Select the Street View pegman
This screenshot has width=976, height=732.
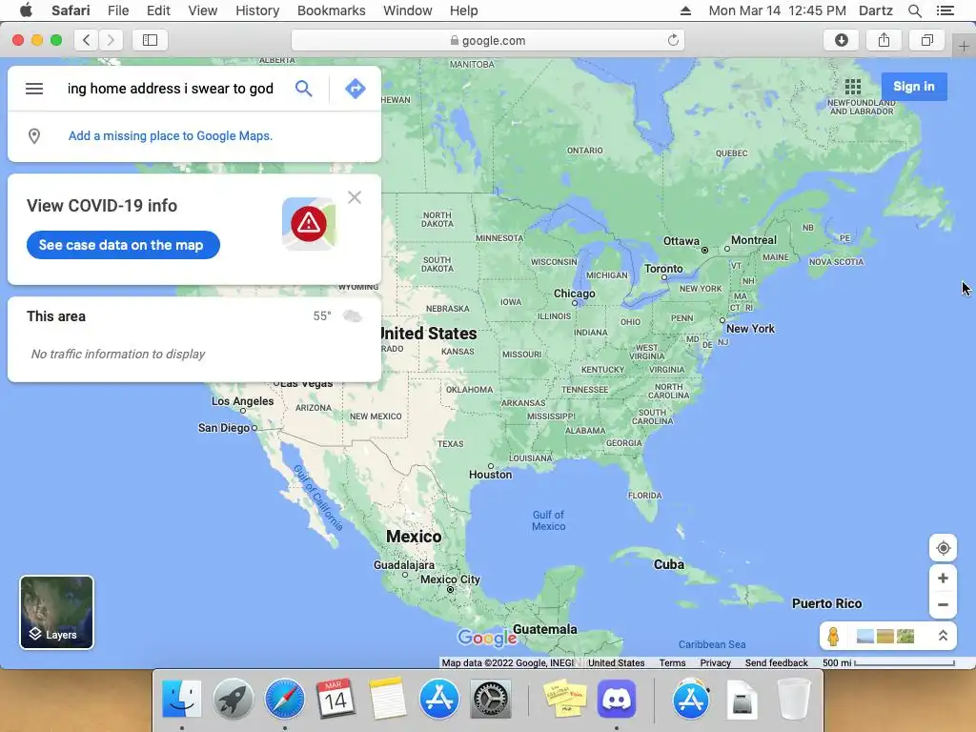pyautogui.click(x=833, y=636)
